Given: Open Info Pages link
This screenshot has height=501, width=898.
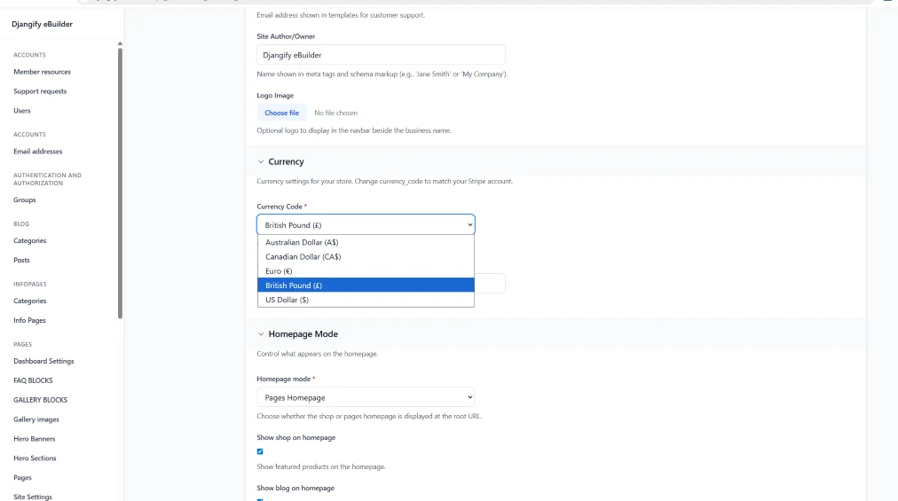Looking at the screenshot, I should (29, 320).
